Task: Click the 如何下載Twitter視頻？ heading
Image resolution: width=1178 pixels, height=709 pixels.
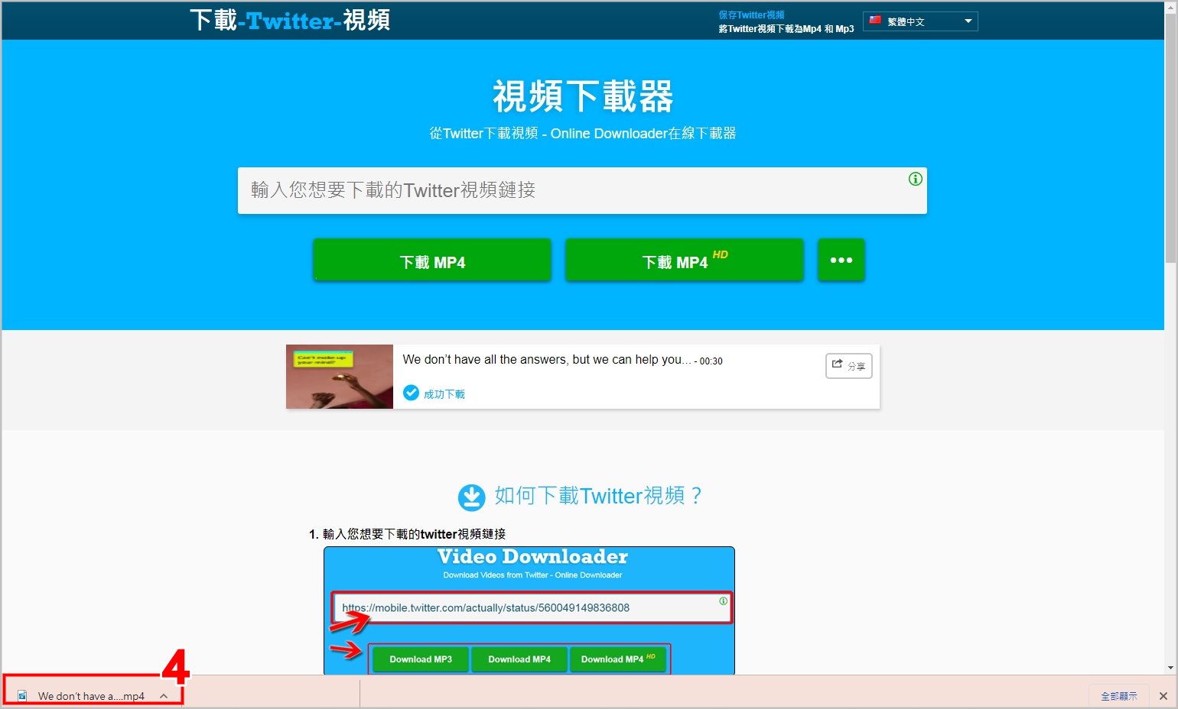Action: 597,496
